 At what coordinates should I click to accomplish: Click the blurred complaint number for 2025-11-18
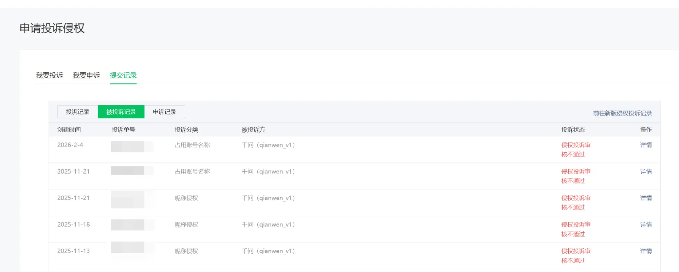click(x=128, y=225)
